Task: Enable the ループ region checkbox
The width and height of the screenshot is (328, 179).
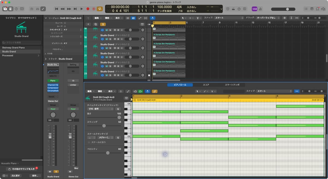Action: point(65,26)
